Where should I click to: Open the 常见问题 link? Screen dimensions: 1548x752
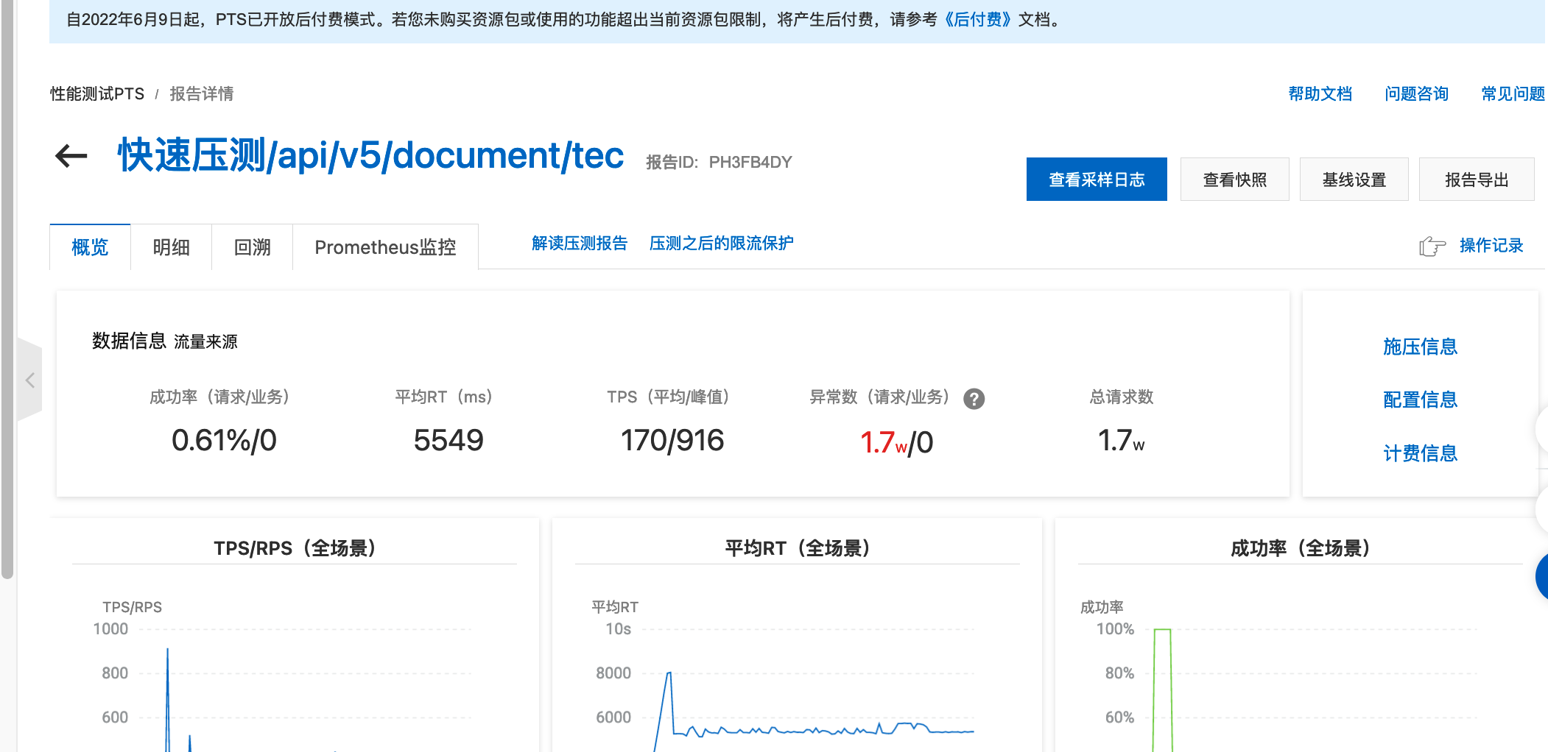(1513, 94)
